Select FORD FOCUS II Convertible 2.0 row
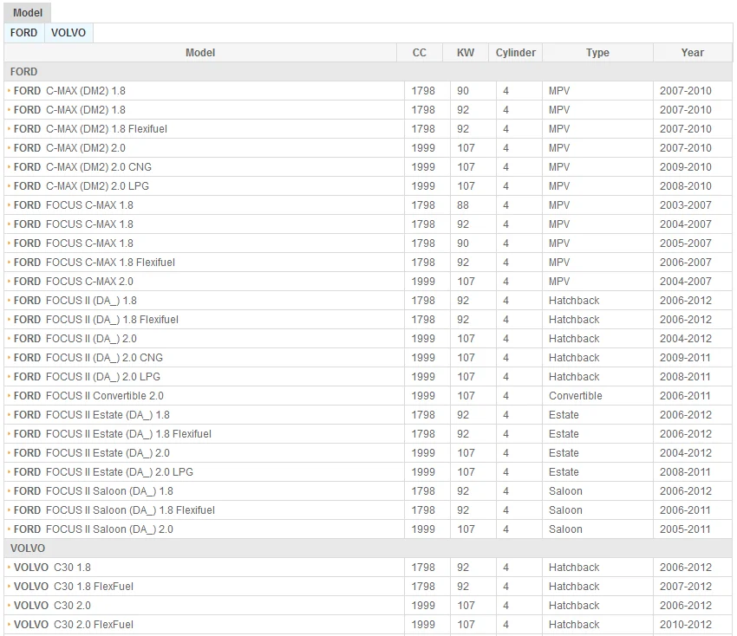This screenshot has width=737, height=636. click(368, 396)
